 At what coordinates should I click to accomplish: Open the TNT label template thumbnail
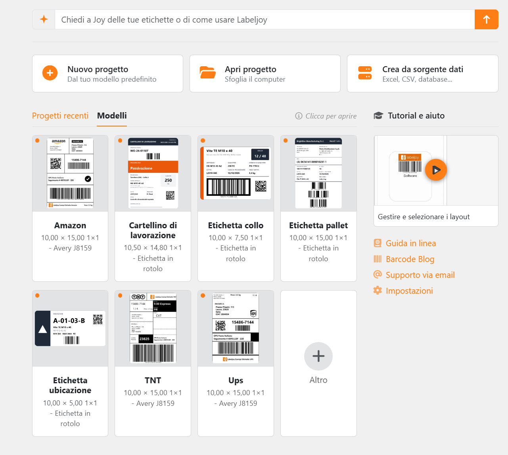point(153,328)
